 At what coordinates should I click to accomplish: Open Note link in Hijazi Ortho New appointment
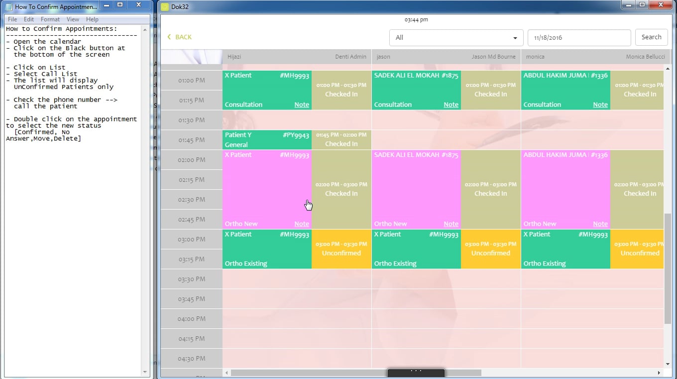click(x=302, y=224)
